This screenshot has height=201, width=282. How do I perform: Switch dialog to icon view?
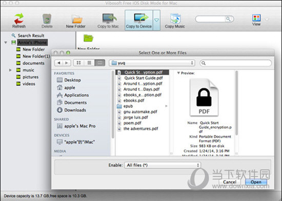click(78, 63)
